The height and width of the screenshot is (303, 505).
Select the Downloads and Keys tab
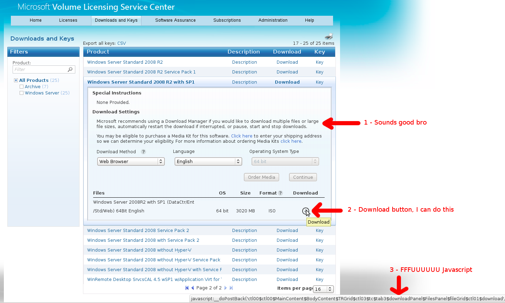tap(116, 20)
